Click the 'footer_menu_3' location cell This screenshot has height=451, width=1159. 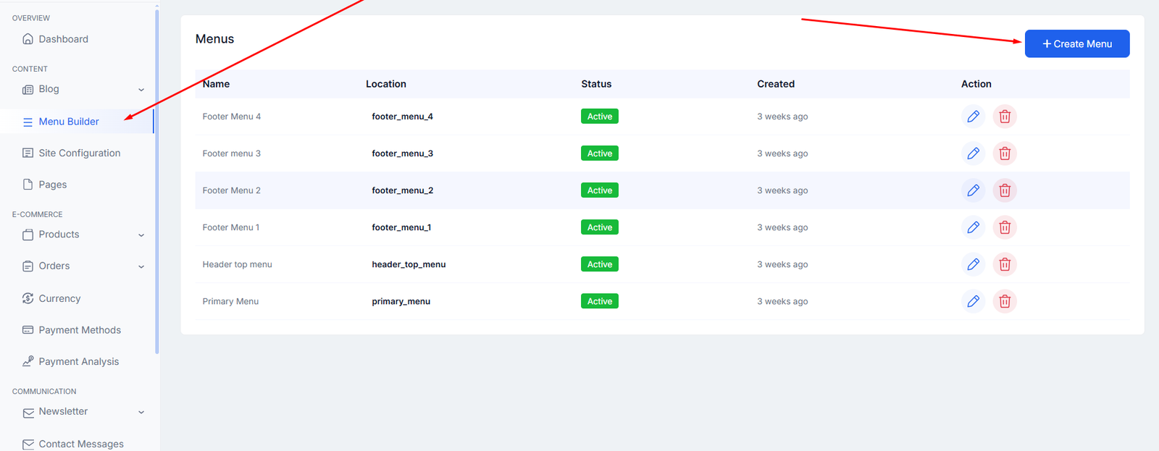(x=403, y=153)
